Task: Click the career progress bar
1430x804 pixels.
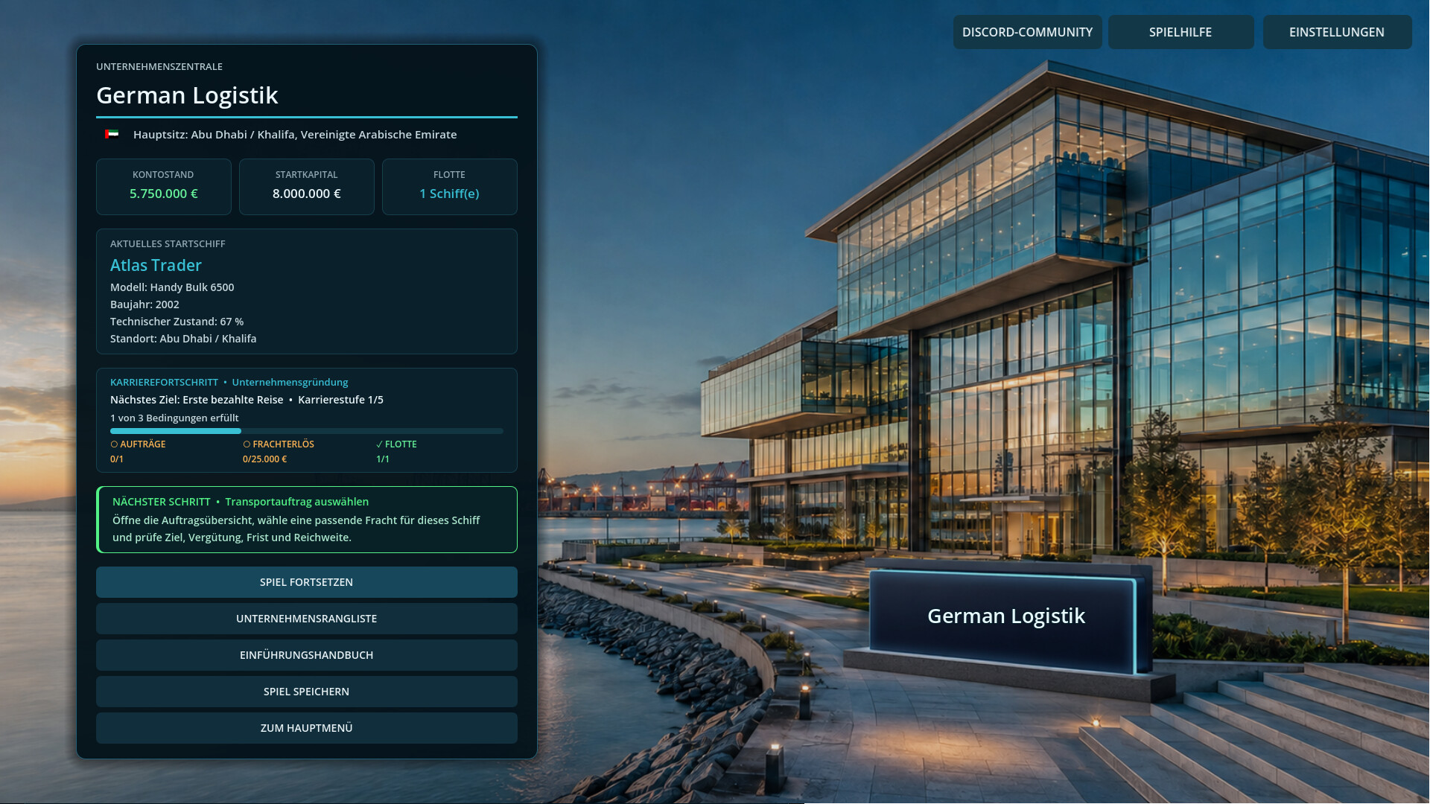Action: coord(307,431)
